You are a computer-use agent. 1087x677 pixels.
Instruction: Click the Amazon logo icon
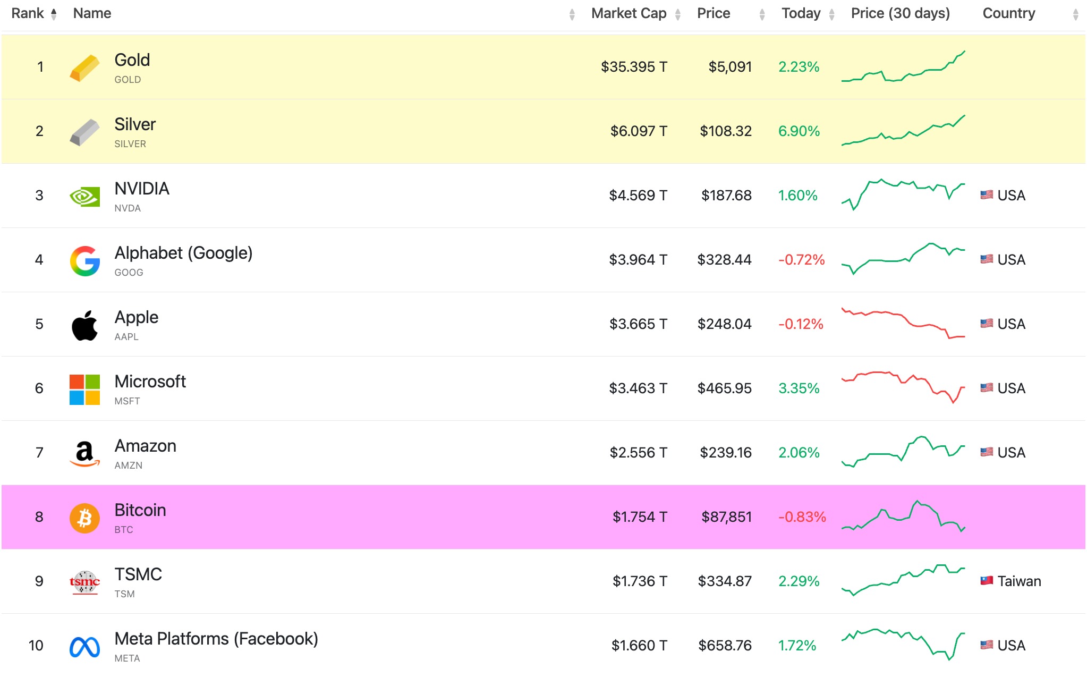84,454
